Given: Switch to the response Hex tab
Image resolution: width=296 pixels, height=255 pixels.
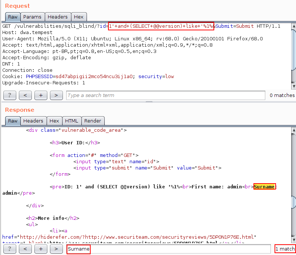Looking at the screenshot, I should (54, 121).
